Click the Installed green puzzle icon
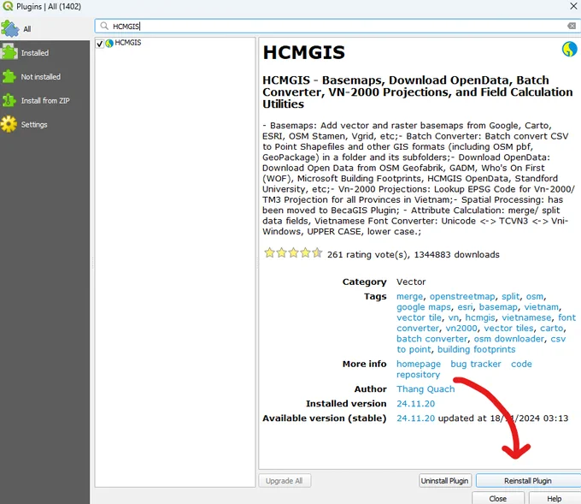 coord(9,52)
